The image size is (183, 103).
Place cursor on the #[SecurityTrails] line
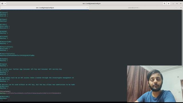click(7, 54)
